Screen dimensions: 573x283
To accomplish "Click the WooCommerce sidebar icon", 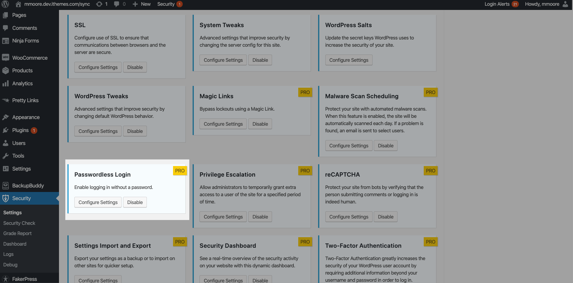I will click(x=5, y=57).
